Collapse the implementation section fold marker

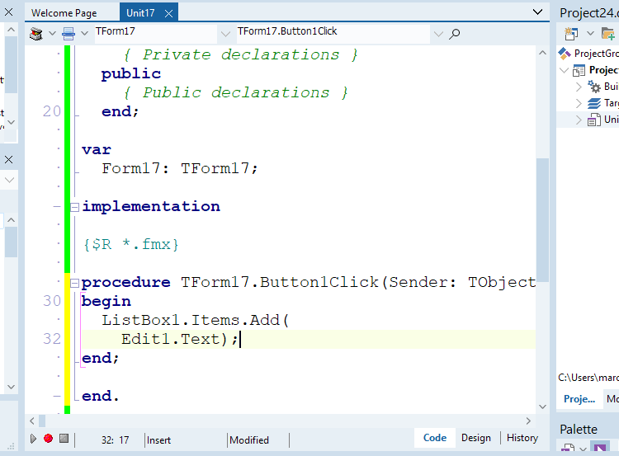(74, 207)
